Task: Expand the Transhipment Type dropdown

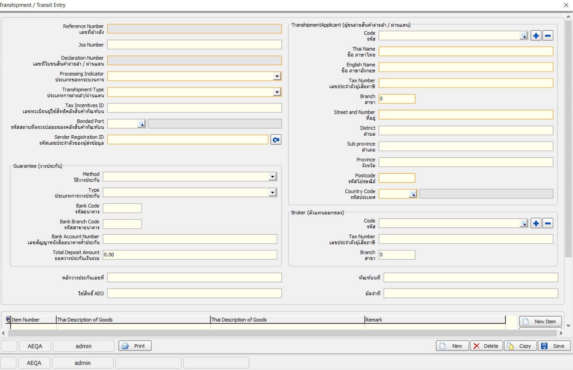Action: tap(277, 92)
